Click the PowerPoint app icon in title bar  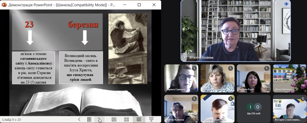(x=4, y=5)
